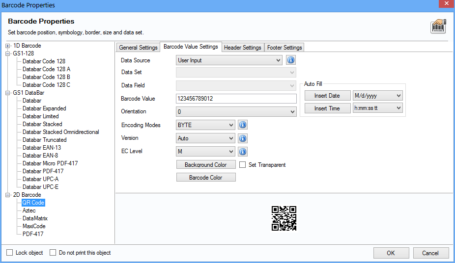Open the time format h:mm:ss tt dropdown
455x263 pixels.
tap(377, 108)
